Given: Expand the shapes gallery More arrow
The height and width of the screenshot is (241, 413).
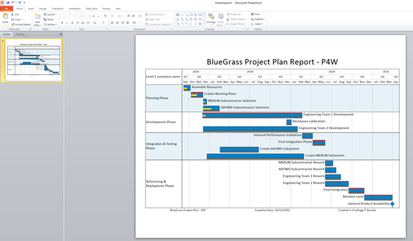Looking at the screenshot, I should tap(204, 23).
